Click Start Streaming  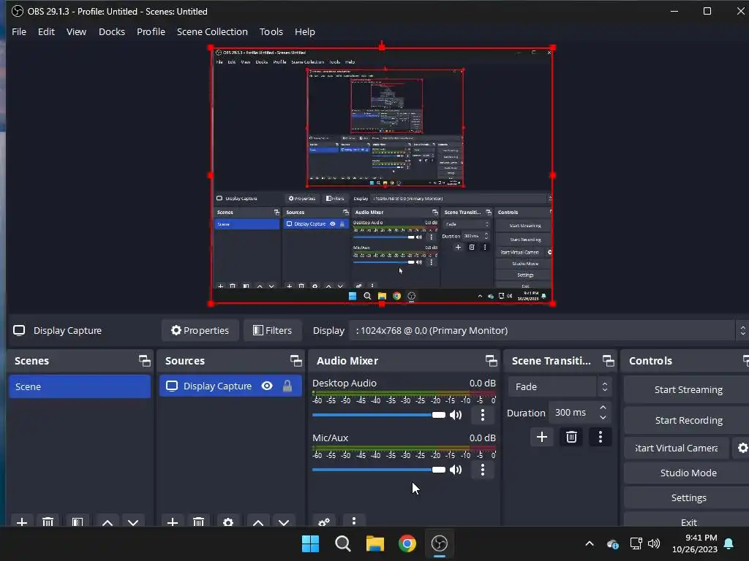click(688, 389)
